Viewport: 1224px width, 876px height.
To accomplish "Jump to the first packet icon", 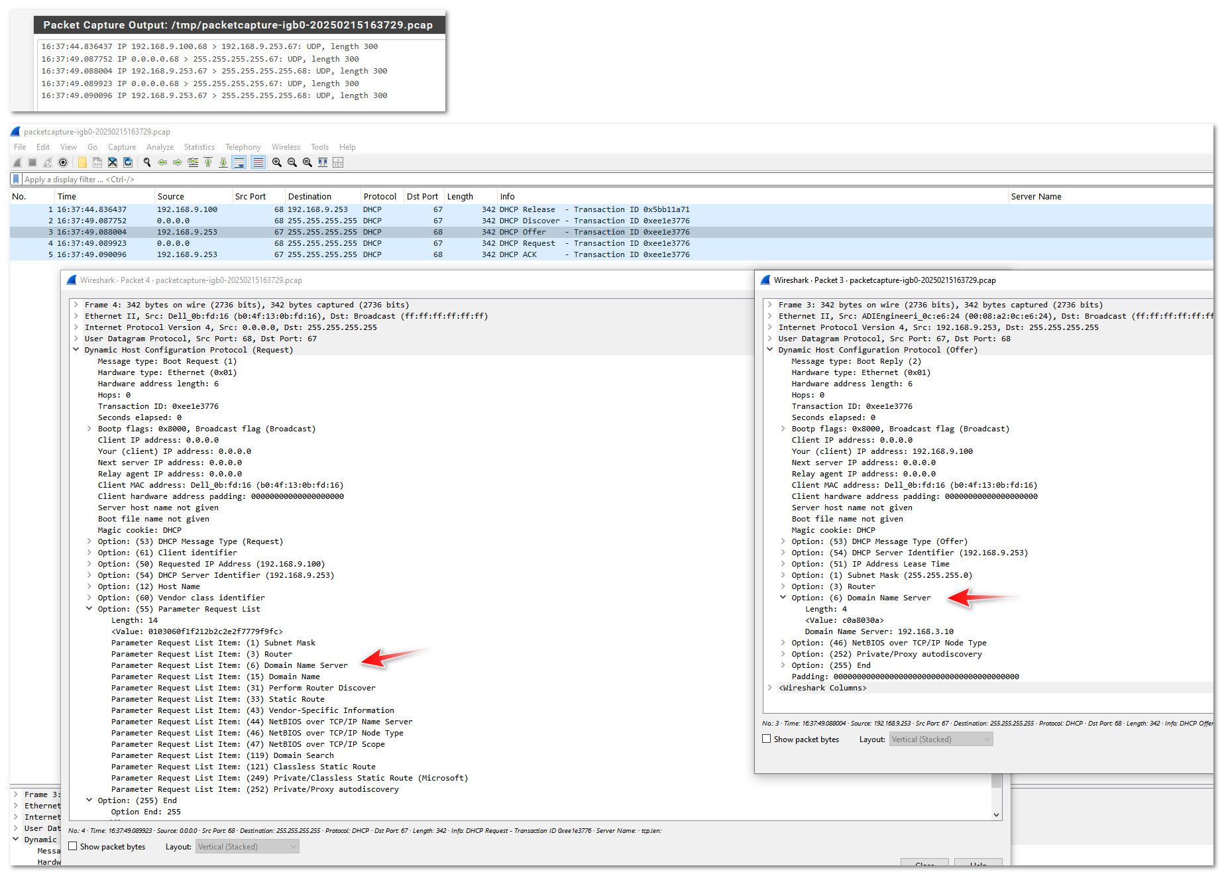I will [x=208, y=162].
